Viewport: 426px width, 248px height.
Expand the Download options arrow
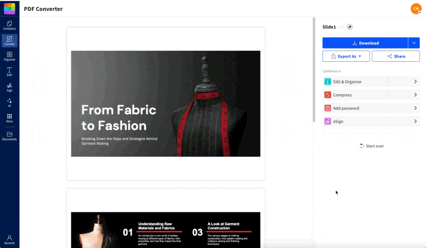click(414, 43)
